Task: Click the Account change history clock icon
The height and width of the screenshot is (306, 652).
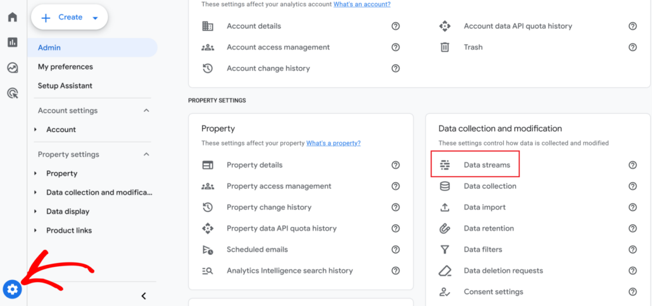Action: point(208,68)
